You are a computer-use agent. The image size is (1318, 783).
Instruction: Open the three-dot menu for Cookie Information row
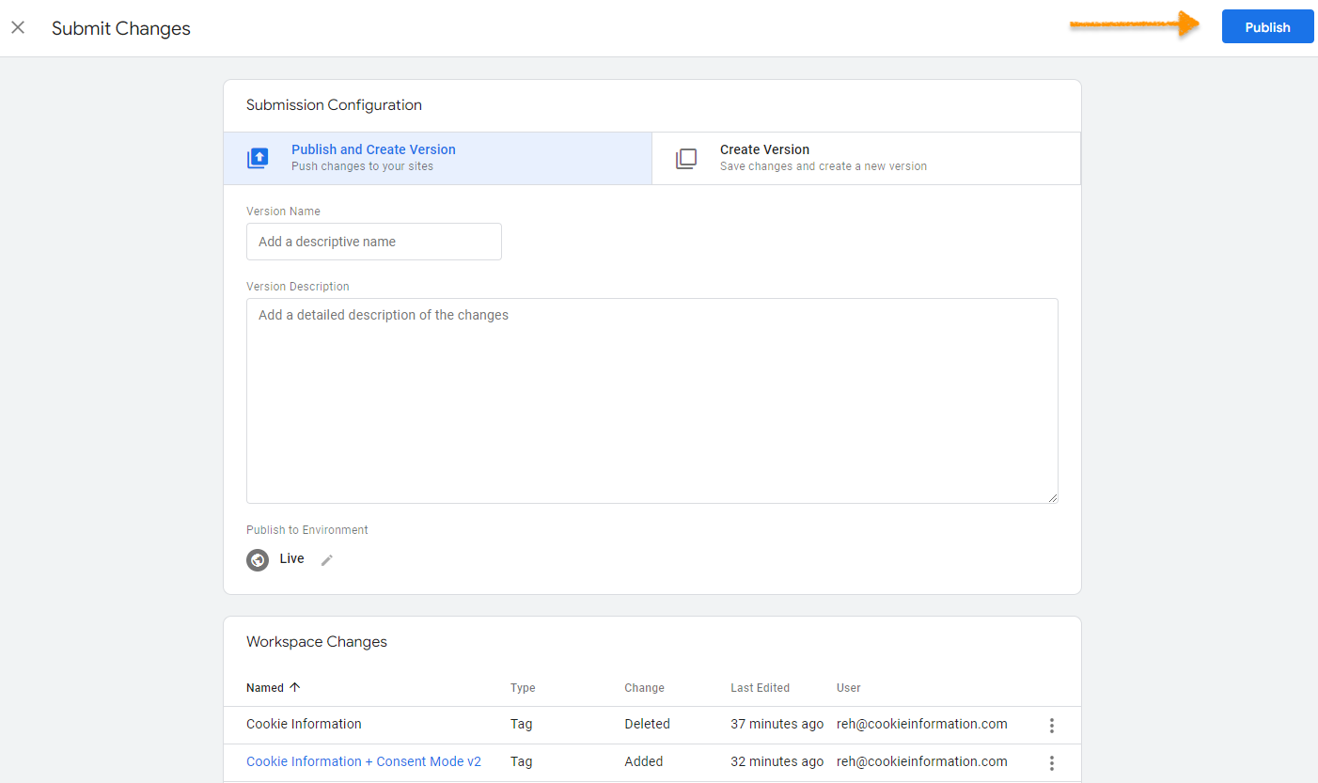pos(1051,725)
